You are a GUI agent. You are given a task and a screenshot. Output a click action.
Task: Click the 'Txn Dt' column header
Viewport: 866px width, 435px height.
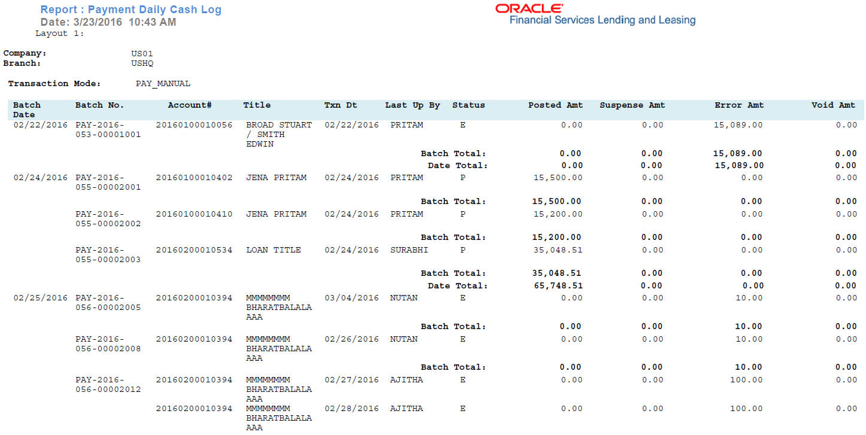click(341, 105)
